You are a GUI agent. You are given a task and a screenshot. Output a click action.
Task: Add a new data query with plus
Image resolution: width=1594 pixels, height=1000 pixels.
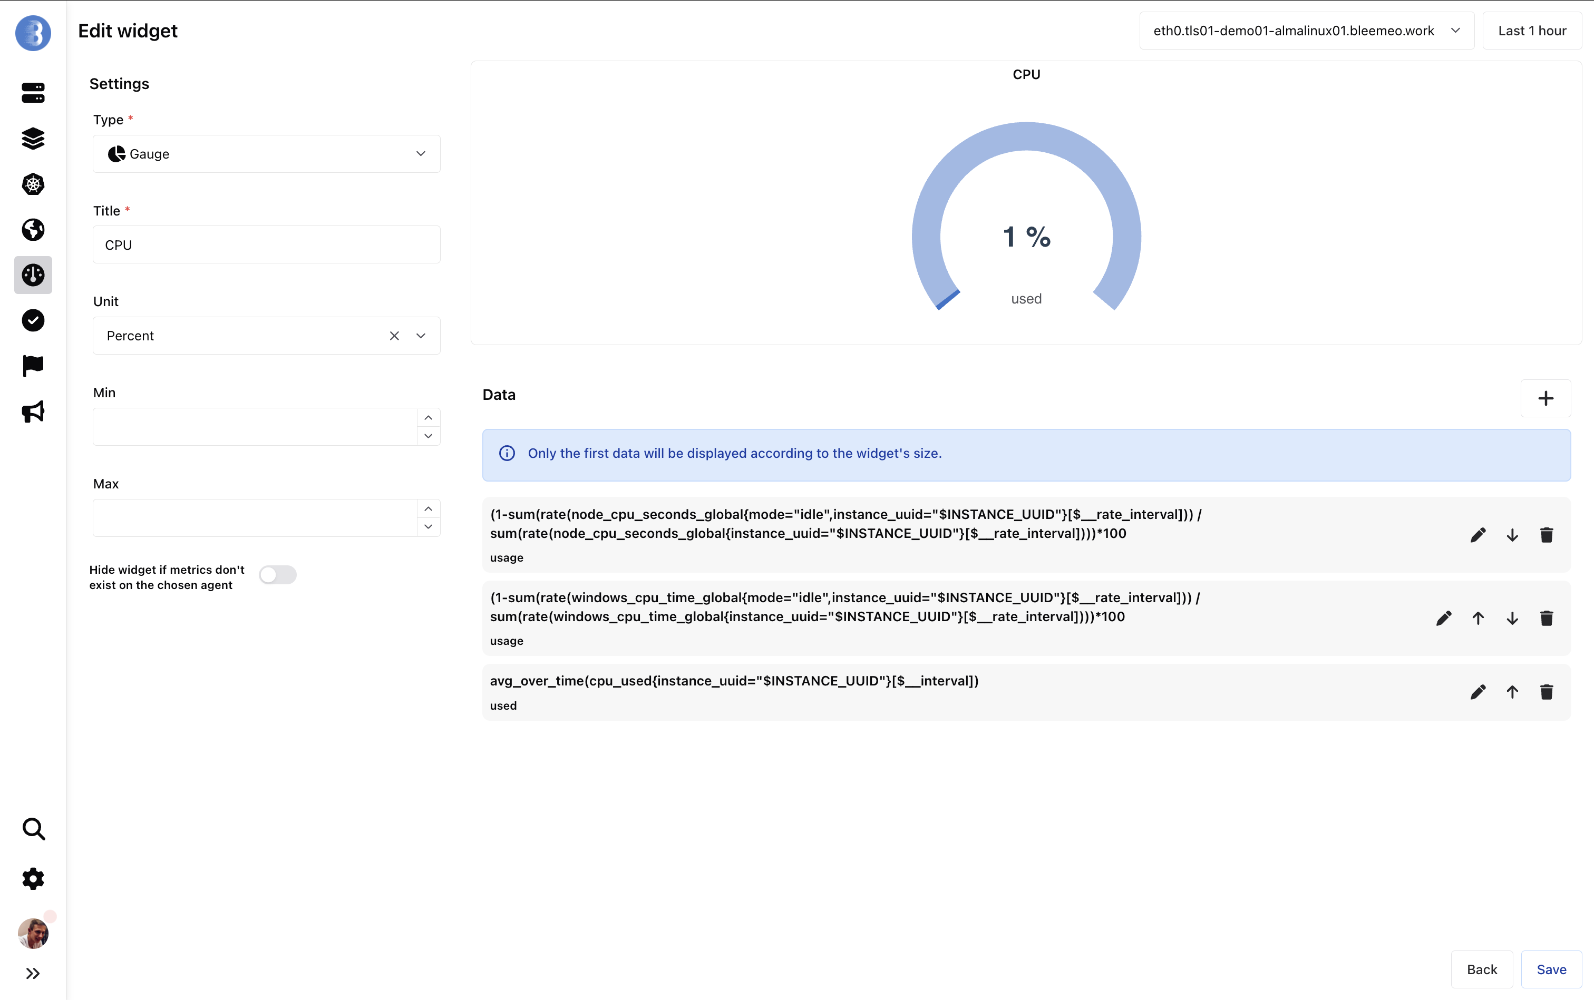1545,398
